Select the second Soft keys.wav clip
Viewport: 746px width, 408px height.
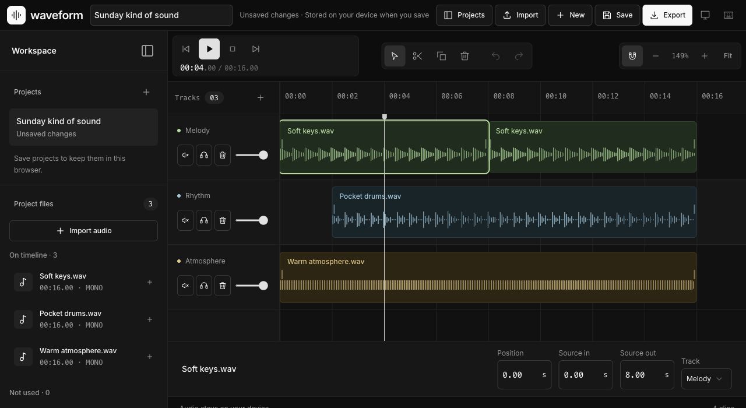[592, 147]
